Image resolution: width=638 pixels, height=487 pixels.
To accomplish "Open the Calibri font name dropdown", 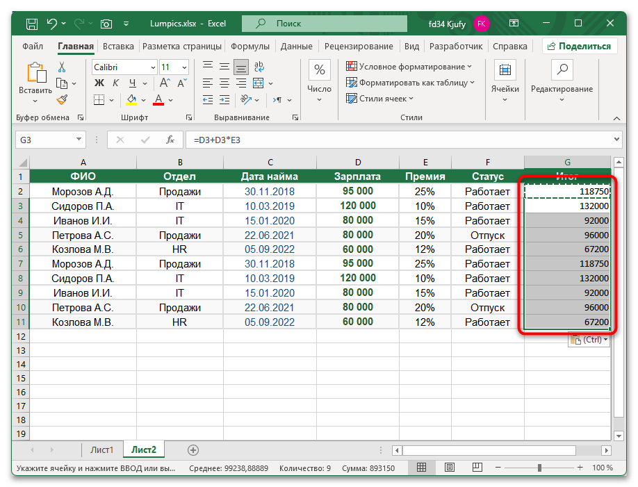I will pyautogui.click(x=152, y=67).
